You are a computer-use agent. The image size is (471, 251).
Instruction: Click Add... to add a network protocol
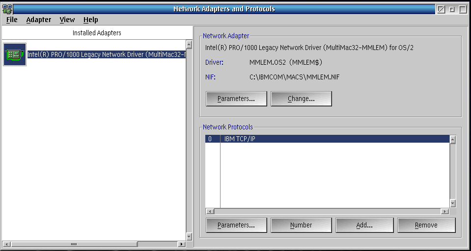(364, 225)
